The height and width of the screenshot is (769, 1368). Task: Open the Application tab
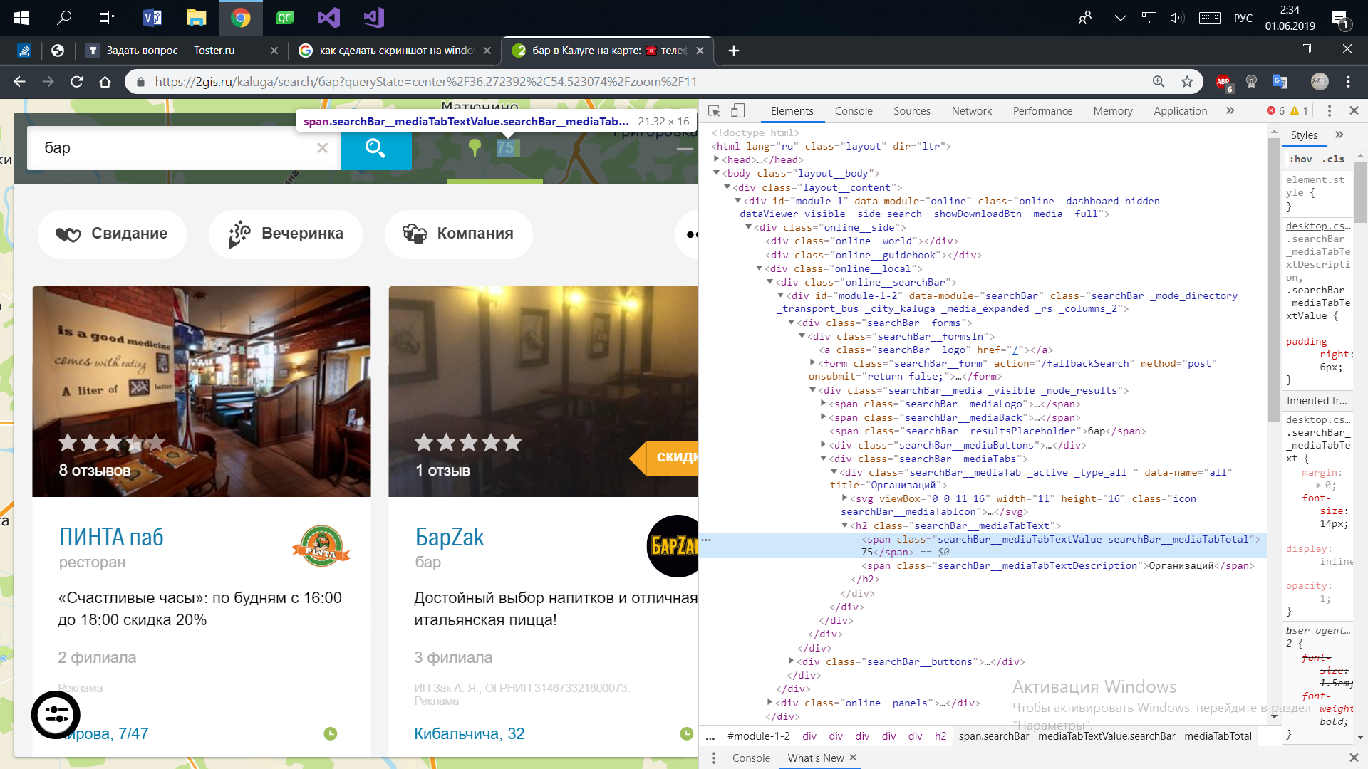pyautogui.click(x=1181, y=110)
